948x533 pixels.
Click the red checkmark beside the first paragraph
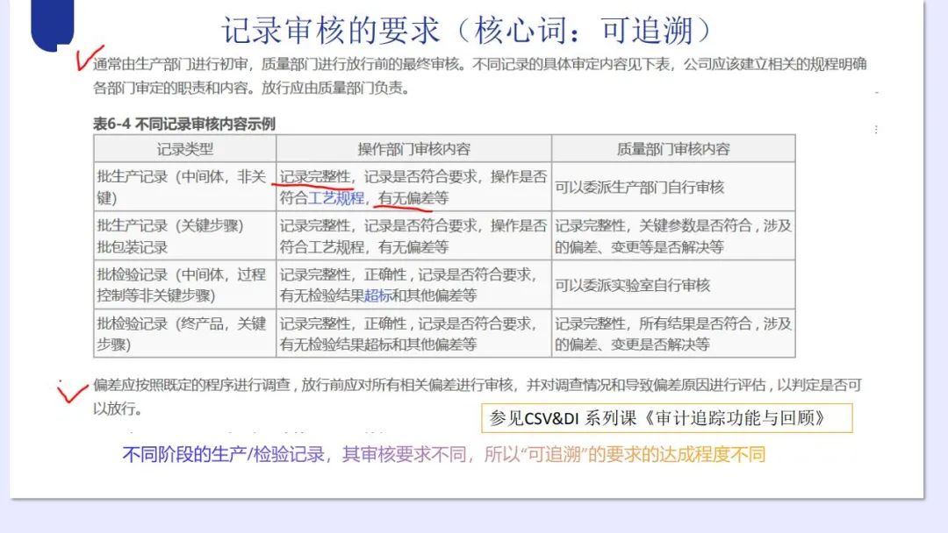point(89,57)
